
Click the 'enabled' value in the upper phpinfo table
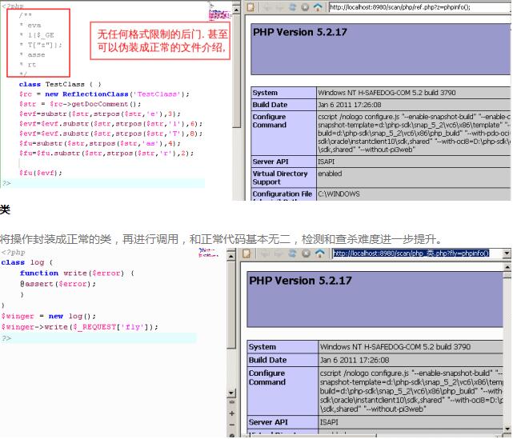point(330,174)
